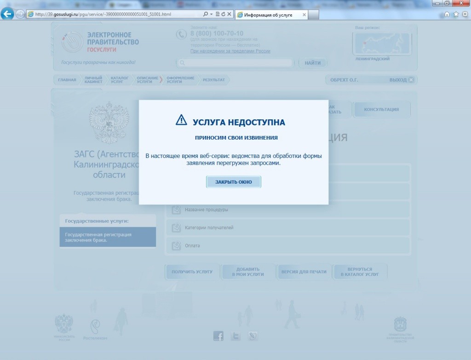
Task: Open КАТАЛОГ УСЛУГ navigation item
Action: pos(120,80)
